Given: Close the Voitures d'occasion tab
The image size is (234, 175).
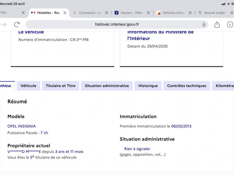Looking at the screenshot, I should tap(190, 13).
